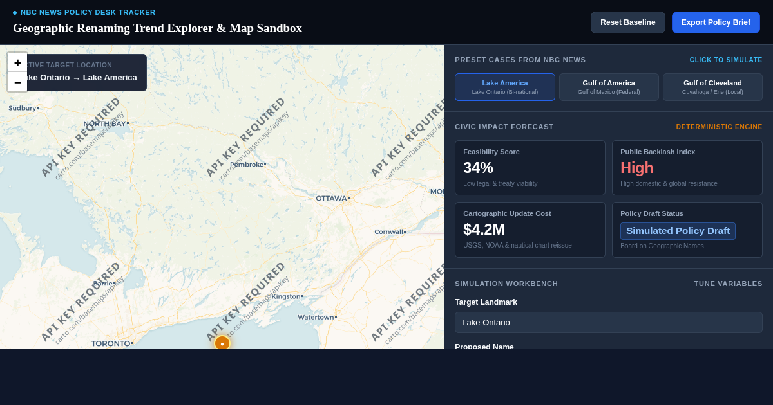Click Pembroke label on the map
The image size is (773, 405).
(247, 164)
